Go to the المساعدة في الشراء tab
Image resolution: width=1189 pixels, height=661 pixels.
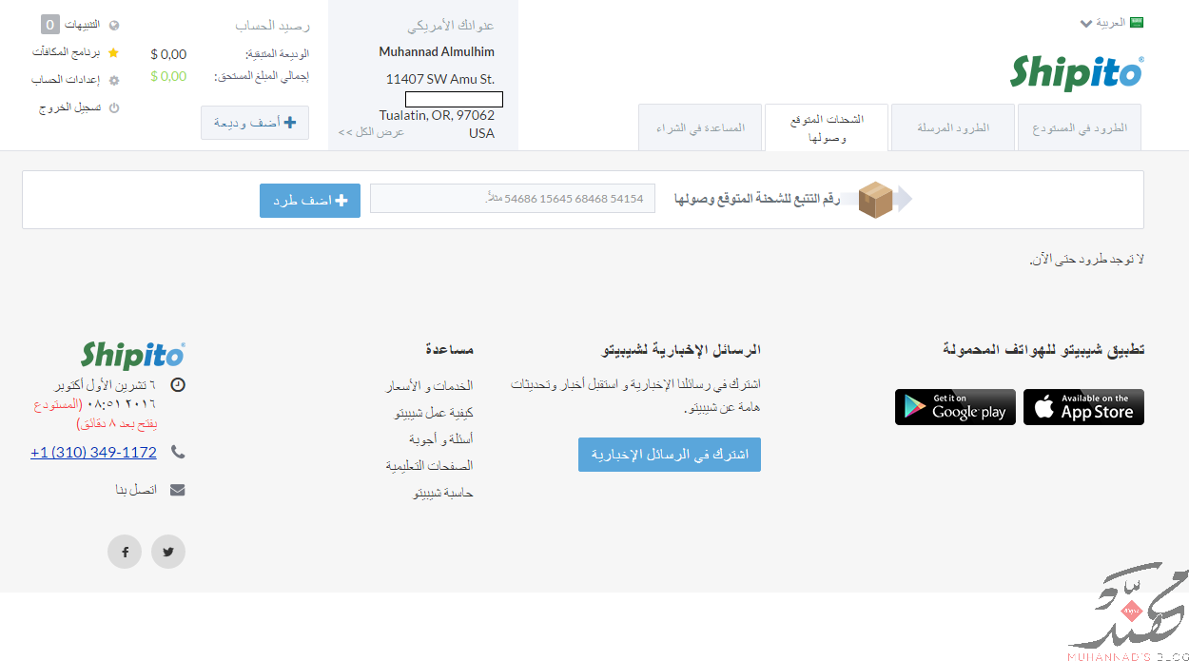point(700,127)
